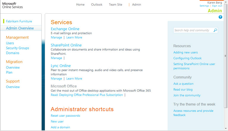Open Security Groups in the sidebar

(18, 48)
